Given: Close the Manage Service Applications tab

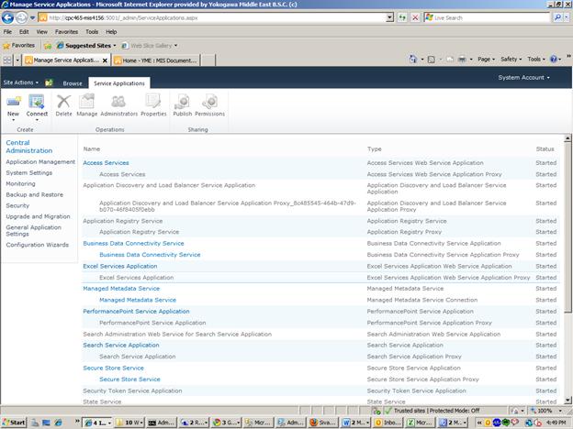Looking at the screenshot, I should pos(105,60).
